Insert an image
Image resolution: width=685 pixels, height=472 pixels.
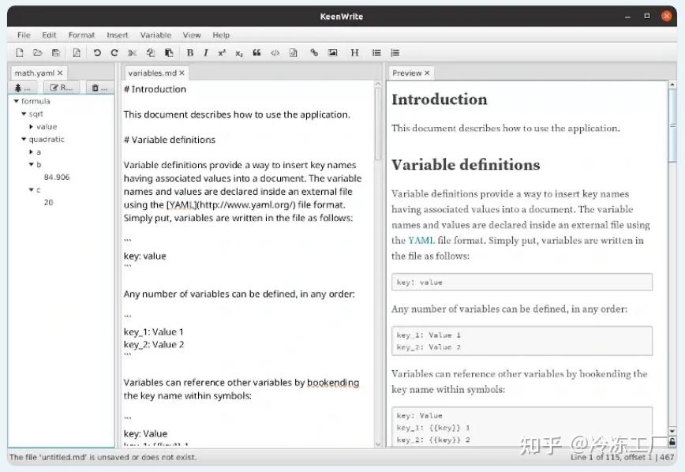tap(333, 52)
